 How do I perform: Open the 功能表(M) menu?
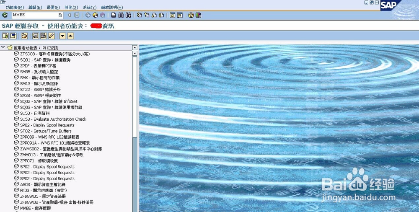(x=15, y=8)
